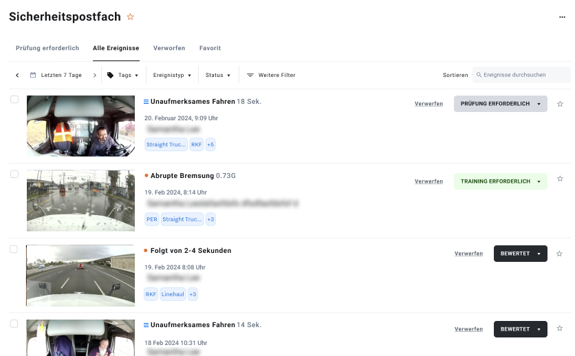Viewport: 575px width, 356px height.
Task: Click the calendar icon beside Letzten 7 Tage
Action: (33, 75)
